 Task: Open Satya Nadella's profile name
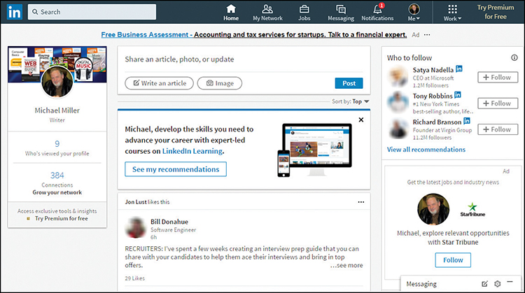coord(433,70)
